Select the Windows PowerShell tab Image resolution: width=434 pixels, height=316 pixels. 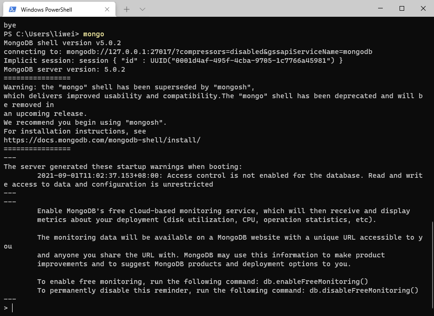click(59, 9)
